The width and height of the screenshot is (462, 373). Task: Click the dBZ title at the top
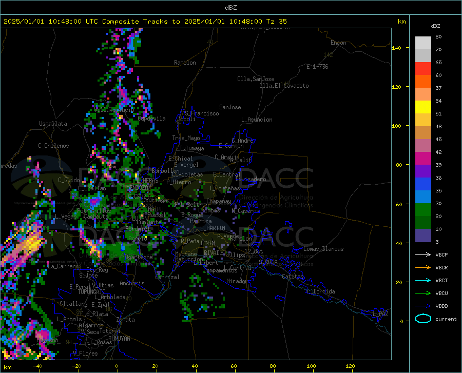pos(230,8)
